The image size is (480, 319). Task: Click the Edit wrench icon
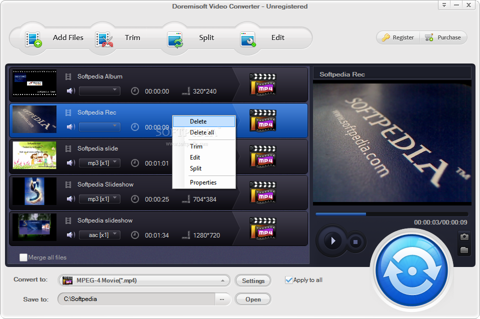click(x=247, y=39)
